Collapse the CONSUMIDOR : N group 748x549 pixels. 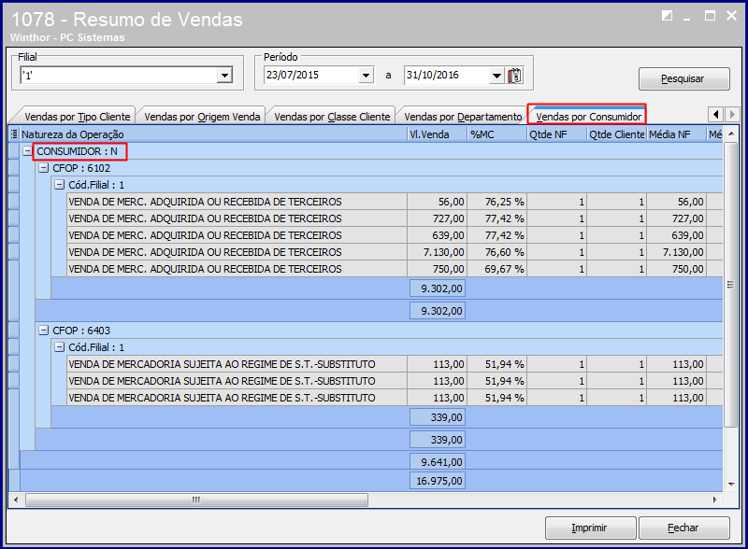point(27,151)
